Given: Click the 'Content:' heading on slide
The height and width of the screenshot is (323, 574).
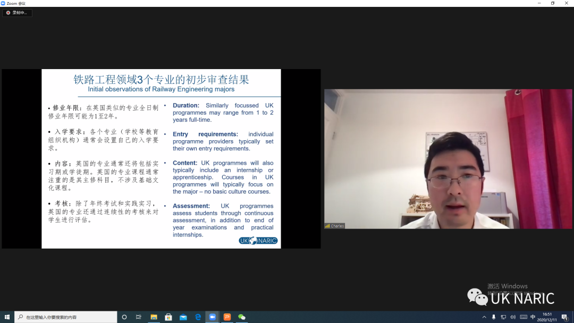Looking at the screenshot, I should coord(185,163).
